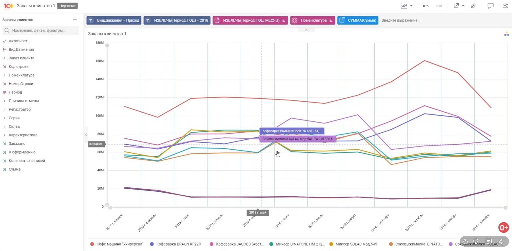Click the thumbs up feedback icon
The width and height of the screenshot is (512, 251).
point(465,242)
